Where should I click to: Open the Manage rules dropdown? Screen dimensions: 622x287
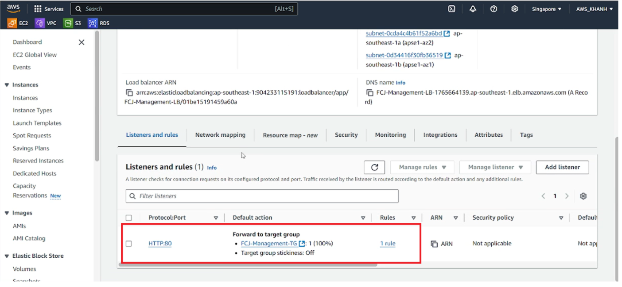tap(422, 167)
